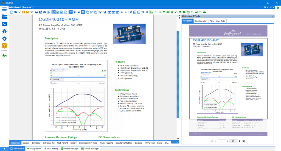
Task: Click the green filter funnel icon
Action: point(164,12)
